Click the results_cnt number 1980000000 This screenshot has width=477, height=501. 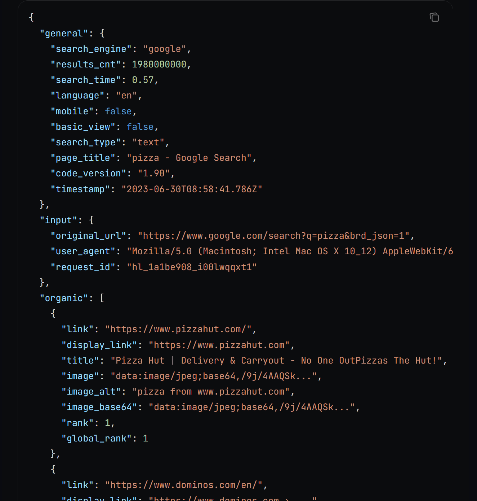[x=159, y=65]
